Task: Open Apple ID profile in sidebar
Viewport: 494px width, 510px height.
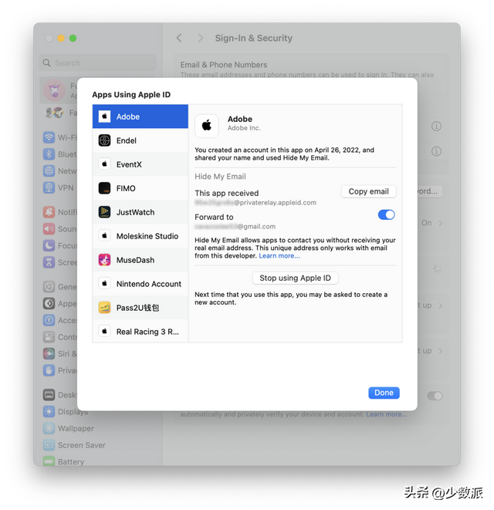Action: (x=59, y=90)
